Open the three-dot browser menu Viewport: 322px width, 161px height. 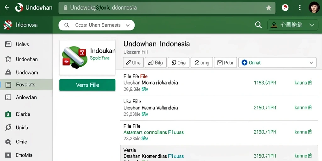coord(300,8)
